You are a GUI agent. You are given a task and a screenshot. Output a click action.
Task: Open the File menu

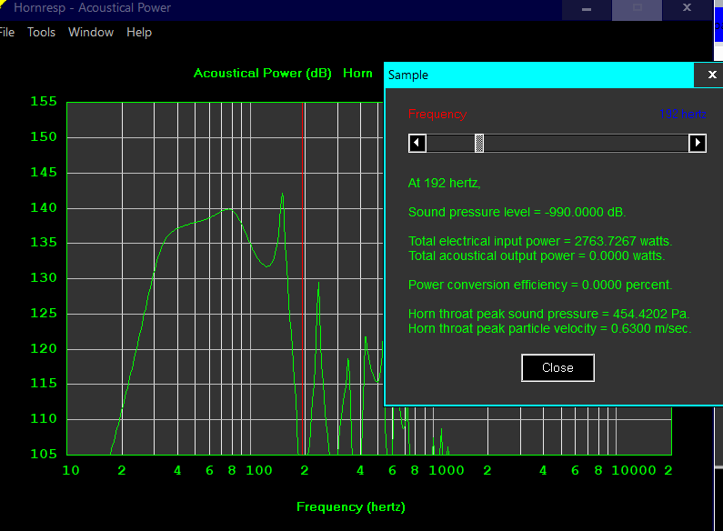coord(7,32)
